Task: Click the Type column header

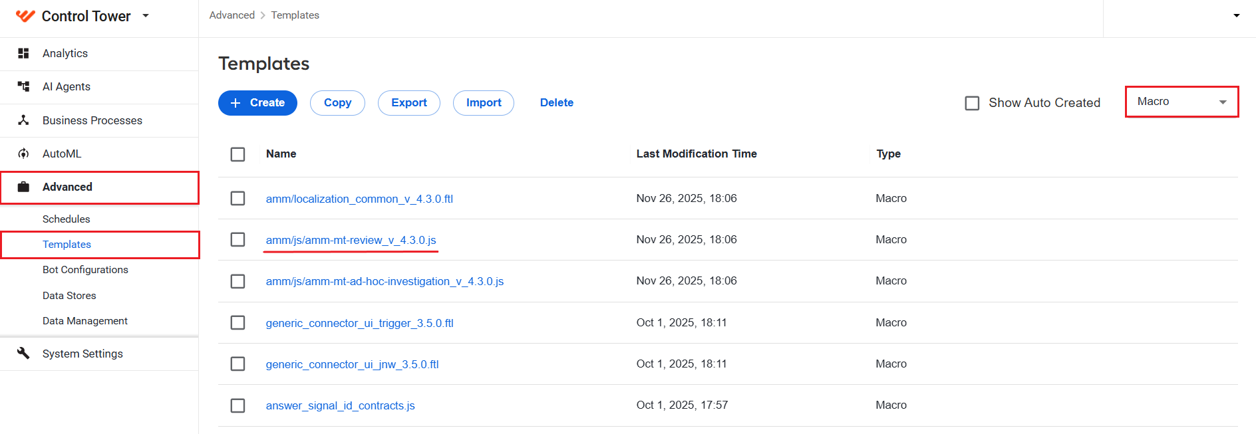Action: [888, 154]
